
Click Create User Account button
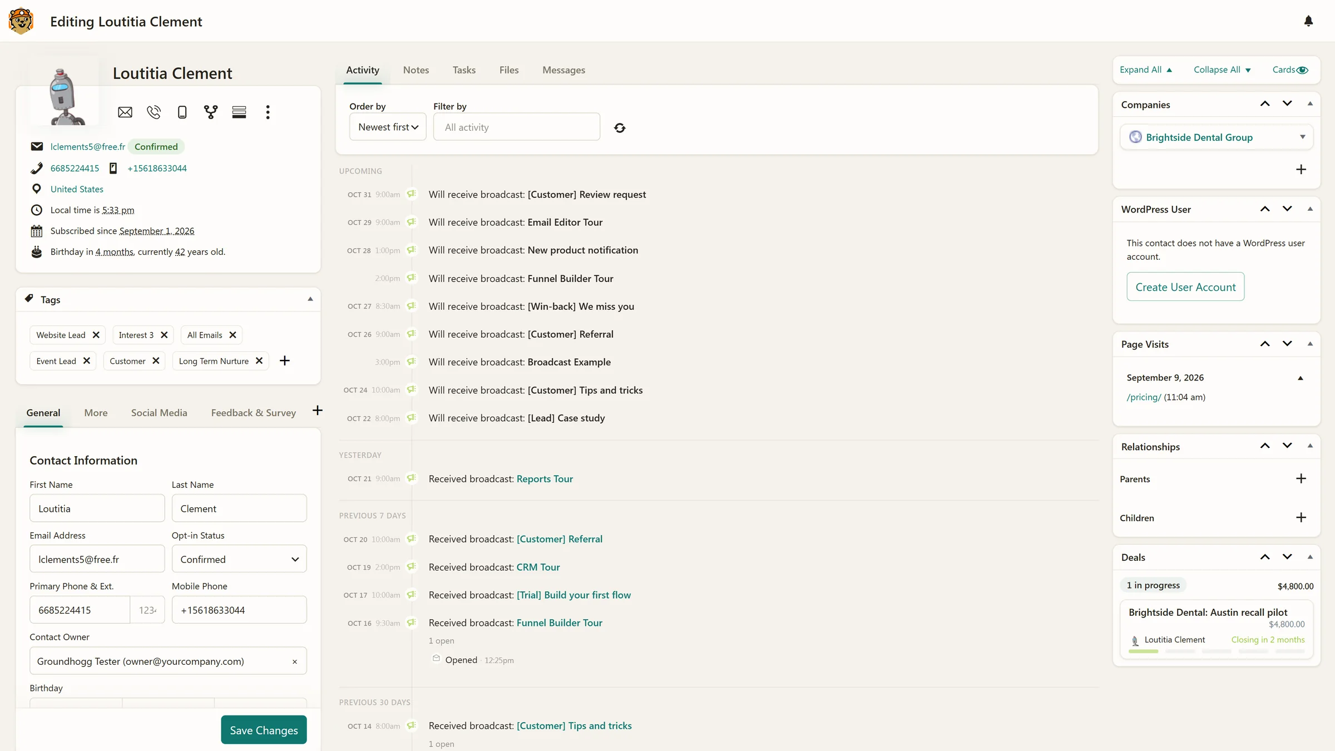coord(1185,287)
